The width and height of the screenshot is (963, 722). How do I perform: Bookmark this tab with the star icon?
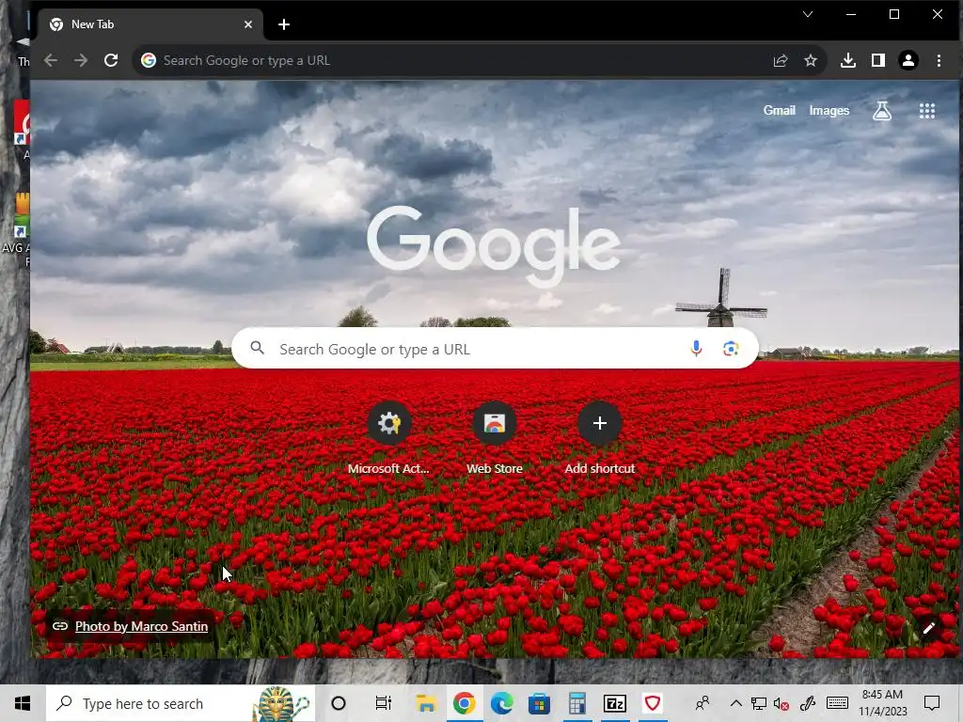tap(811, 60)
